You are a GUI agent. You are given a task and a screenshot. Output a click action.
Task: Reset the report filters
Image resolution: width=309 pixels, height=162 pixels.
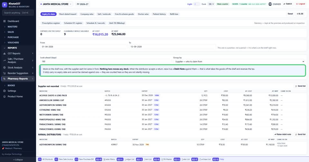[x=290, y=14]
